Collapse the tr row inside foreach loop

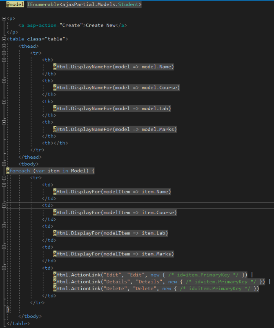[x=4, y=178]
